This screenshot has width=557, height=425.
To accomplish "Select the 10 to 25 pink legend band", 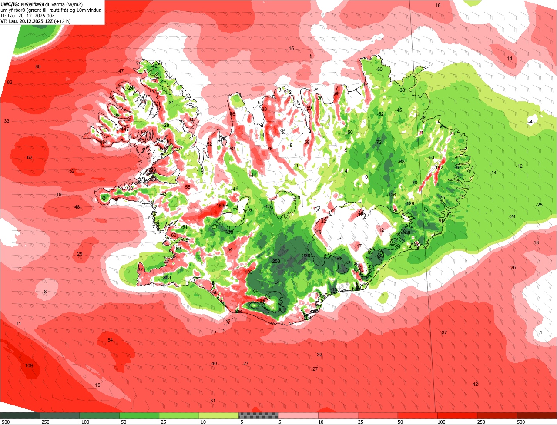I will click(x=338, y=416).
